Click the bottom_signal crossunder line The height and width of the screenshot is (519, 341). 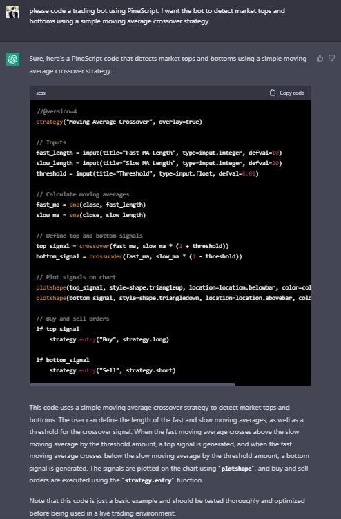(x=139, y=256)
